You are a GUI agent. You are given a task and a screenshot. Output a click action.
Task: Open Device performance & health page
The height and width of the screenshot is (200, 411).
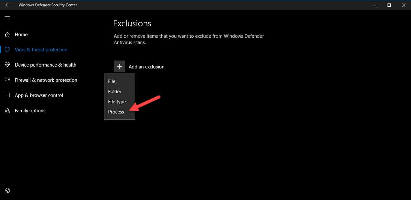coord(46,65)
